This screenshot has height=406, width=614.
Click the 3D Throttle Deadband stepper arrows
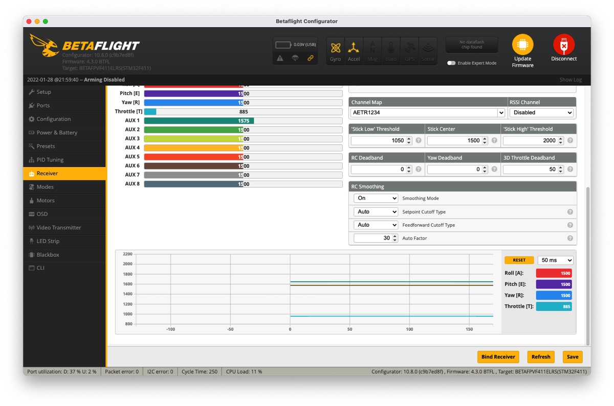point(561,169)
